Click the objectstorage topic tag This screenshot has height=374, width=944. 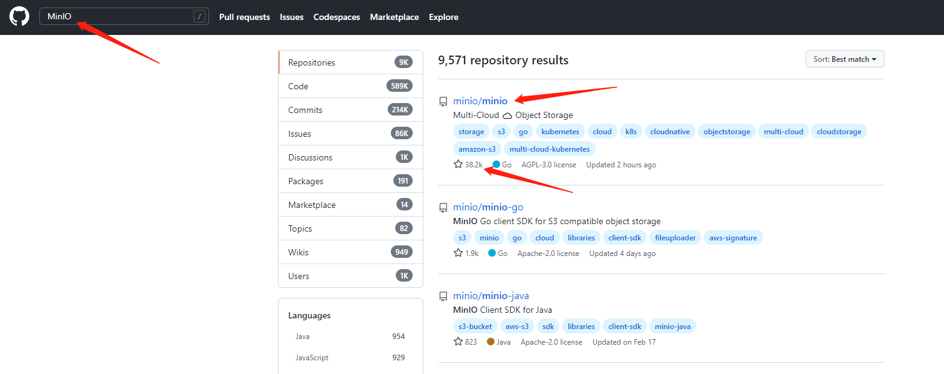pyautogui.click(x=727, y=132)
